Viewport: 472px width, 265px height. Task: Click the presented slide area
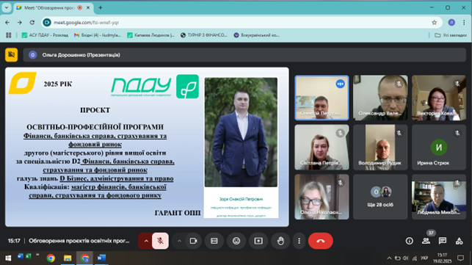(x=147, y=147)
